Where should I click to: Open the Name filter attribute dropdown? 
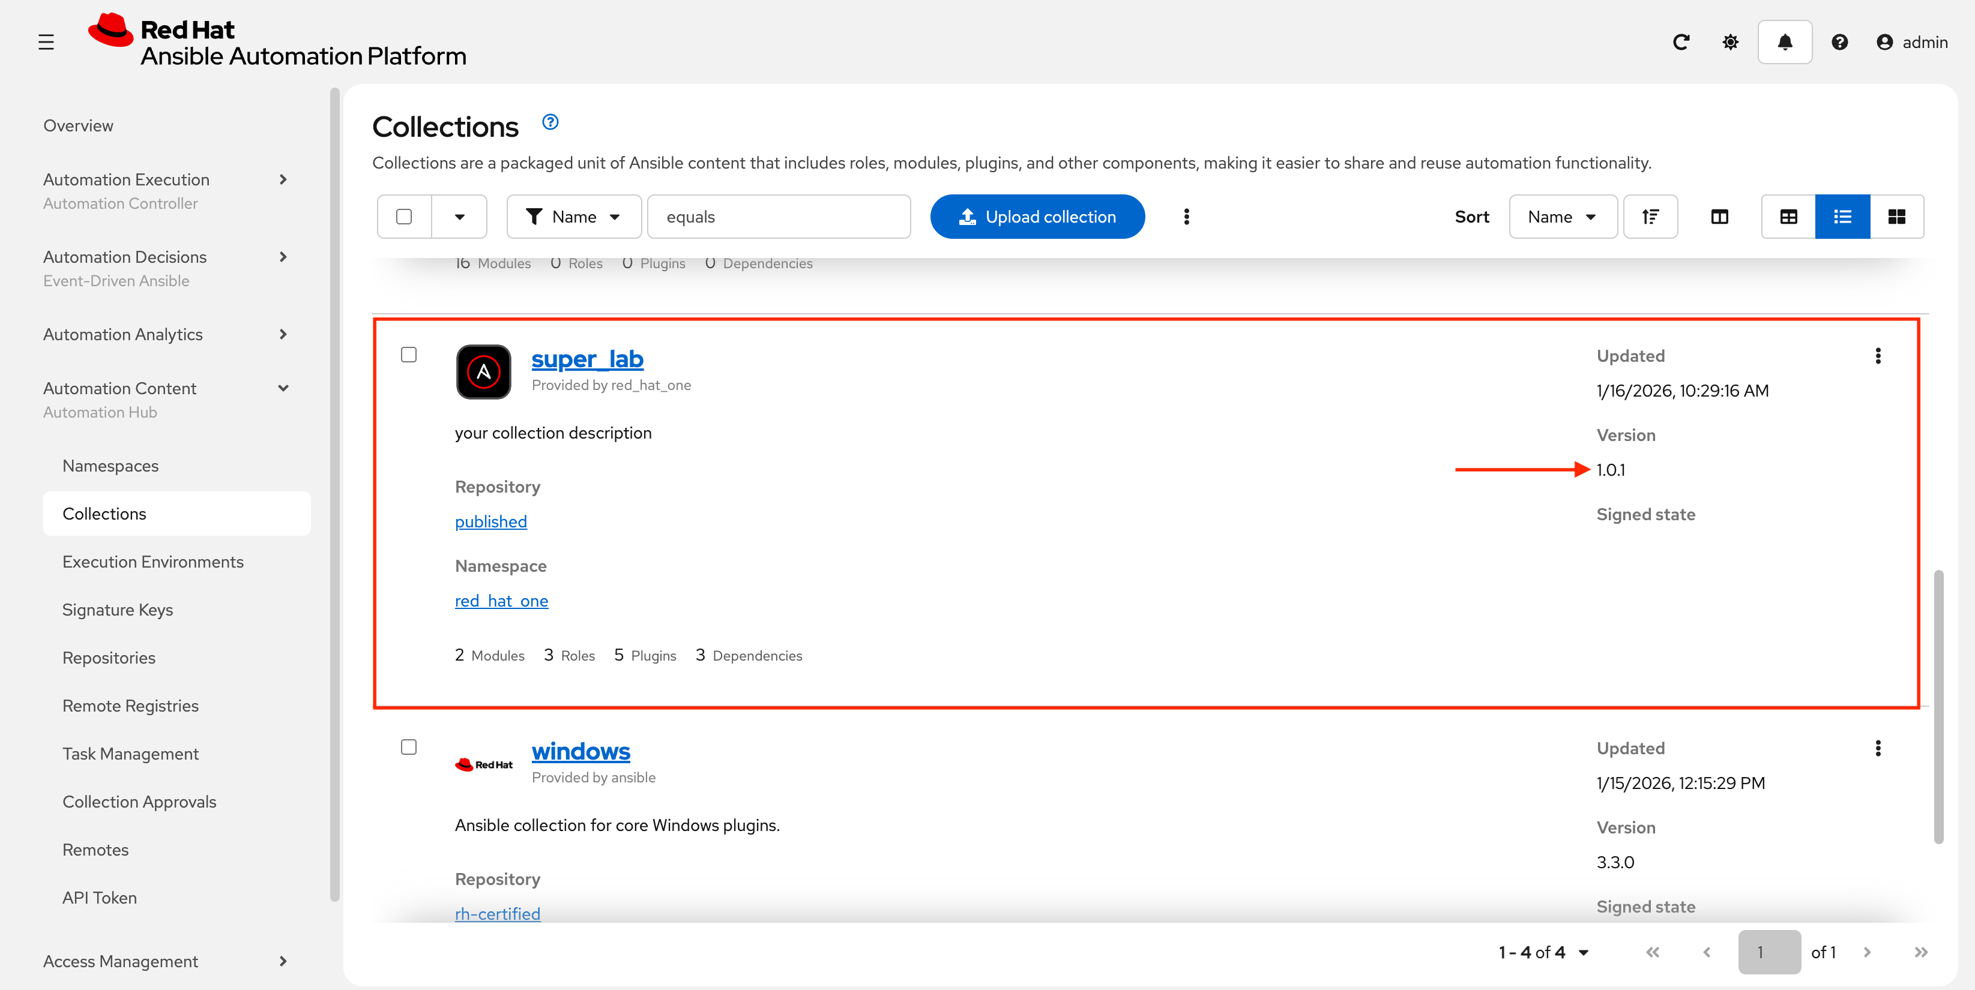[x=573, y=216]
